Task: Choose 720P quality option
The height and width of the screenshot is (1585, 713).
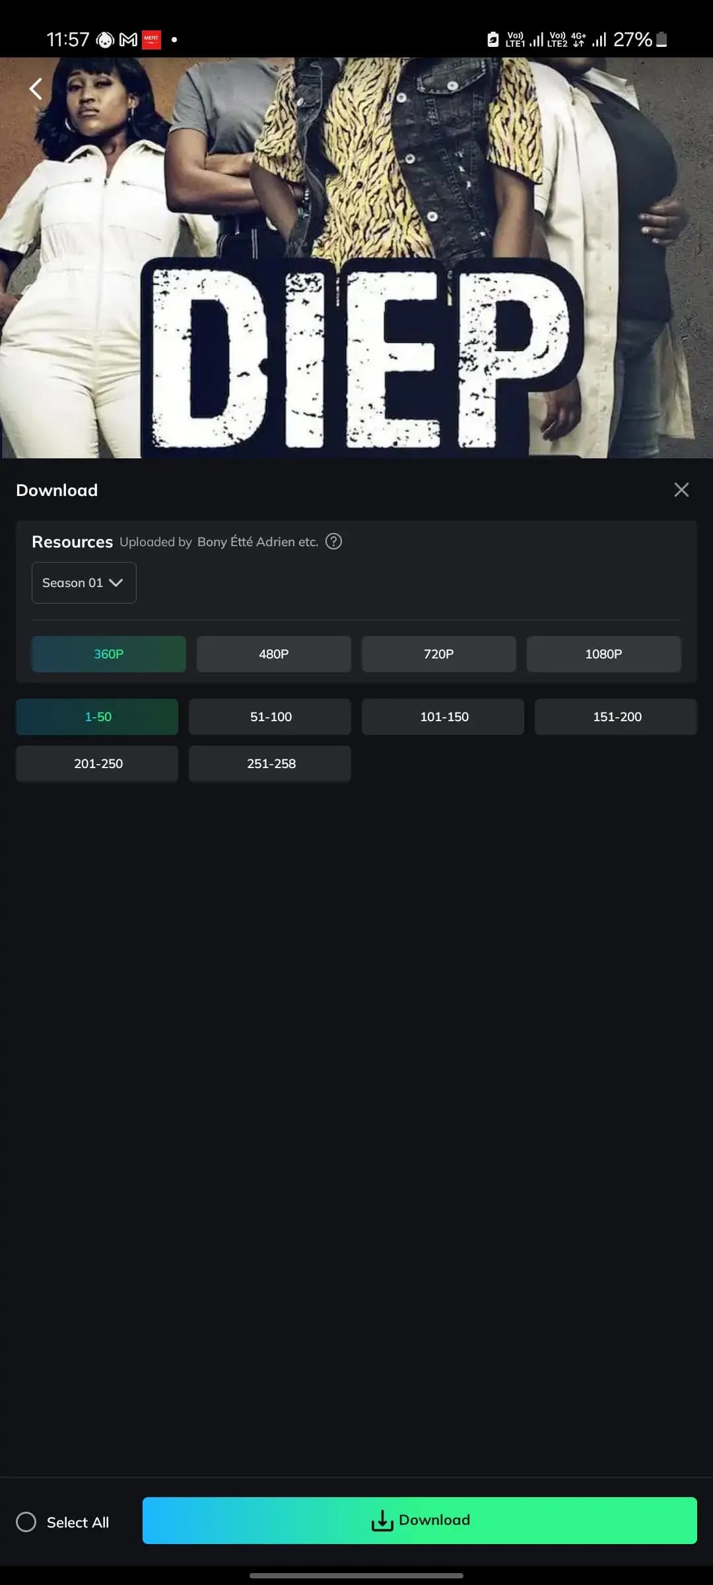Action: coord(439,654)
